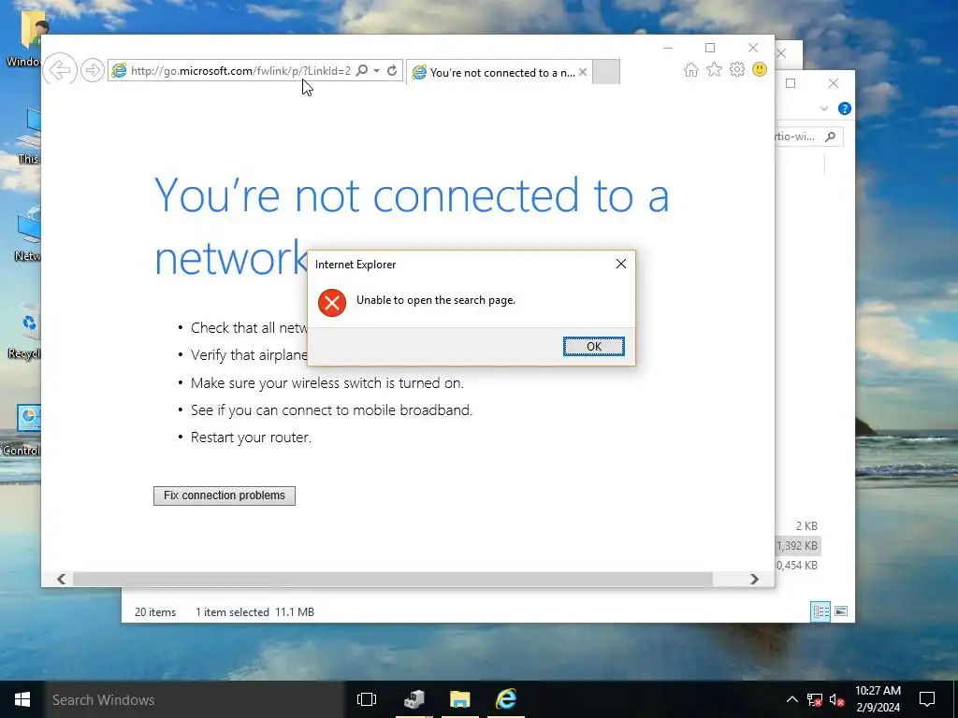Open the Internet Explorer Home icon

coord(691,69)
